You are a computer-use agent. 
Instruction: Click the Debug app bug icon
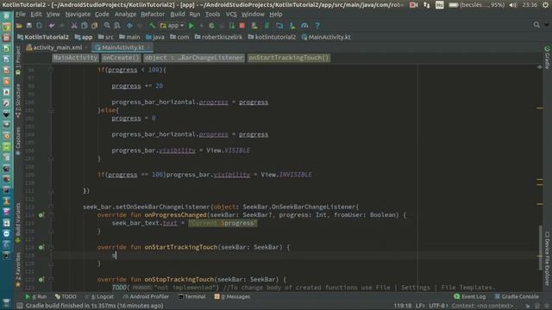coord(211,26)
